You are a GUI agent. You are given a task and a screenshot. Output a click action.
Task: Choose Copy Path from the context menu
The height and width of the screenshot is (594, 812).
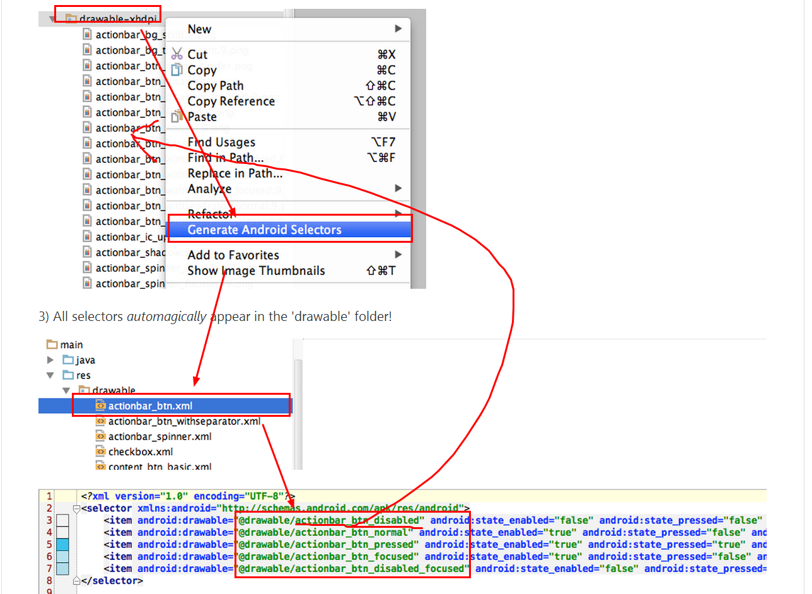click(x=216, y=86)
